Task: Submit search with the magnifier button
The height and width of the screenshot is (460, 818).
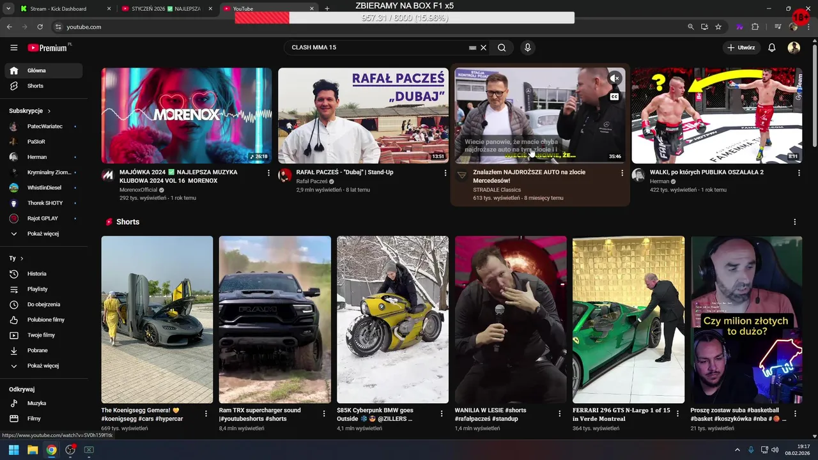Action: [502, 47]
